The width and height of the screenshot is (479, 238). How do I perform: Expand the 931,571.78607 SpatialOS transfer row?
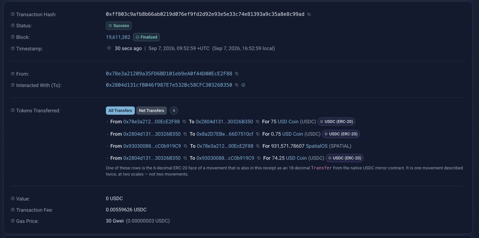coord(107,146)
